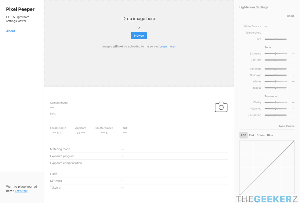300x203 pixels.
Task: Click the 'Flash' row label
Action: (x=53, y=174)
